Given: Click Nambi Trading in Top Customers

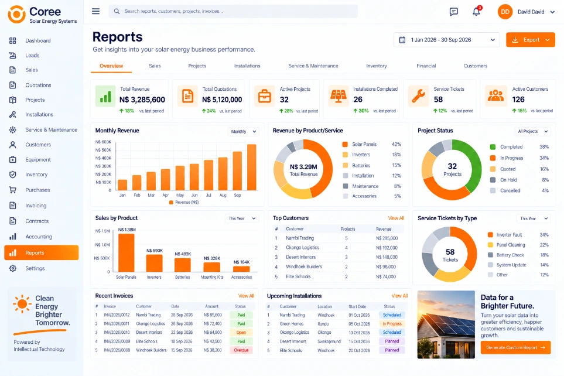Looking at the screenshot, I should [x=300, y=238].
